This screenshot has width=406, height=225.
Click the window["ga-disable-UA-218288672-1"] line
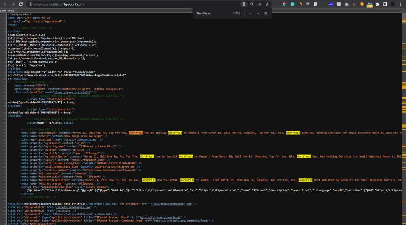[x=41, y=103]
